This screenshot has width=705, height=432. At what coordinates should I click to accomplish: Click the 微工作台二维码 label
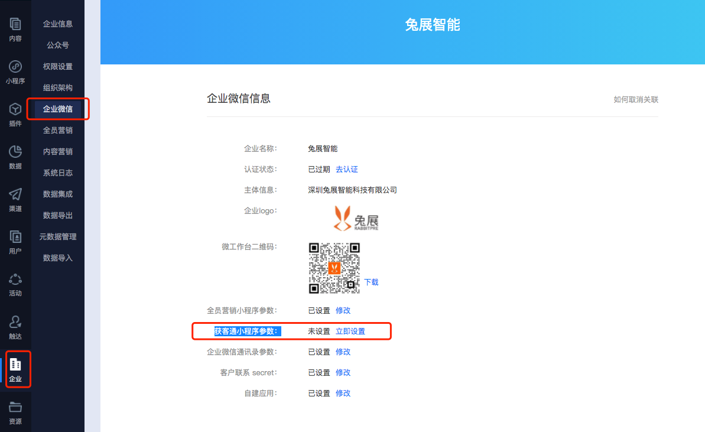(249, 247)
